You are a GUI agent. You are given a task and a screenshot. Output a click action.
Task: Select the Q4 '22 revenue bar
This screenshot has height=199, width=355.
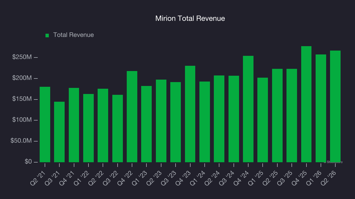pos(132,117)
